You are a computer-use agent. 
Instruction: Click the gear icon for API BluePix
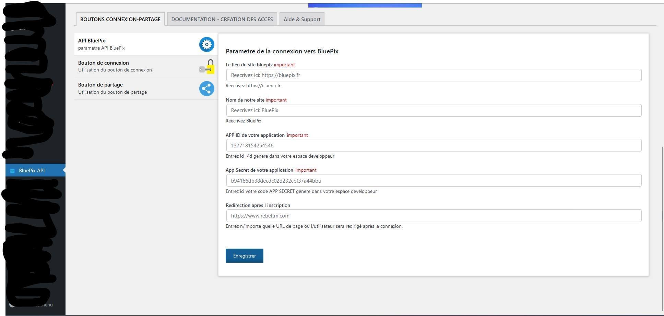point(206,44)
